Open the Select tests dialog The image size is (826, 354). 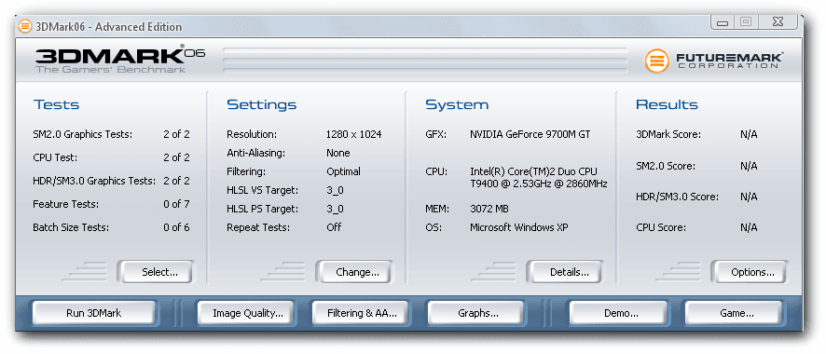pos(156,272)
